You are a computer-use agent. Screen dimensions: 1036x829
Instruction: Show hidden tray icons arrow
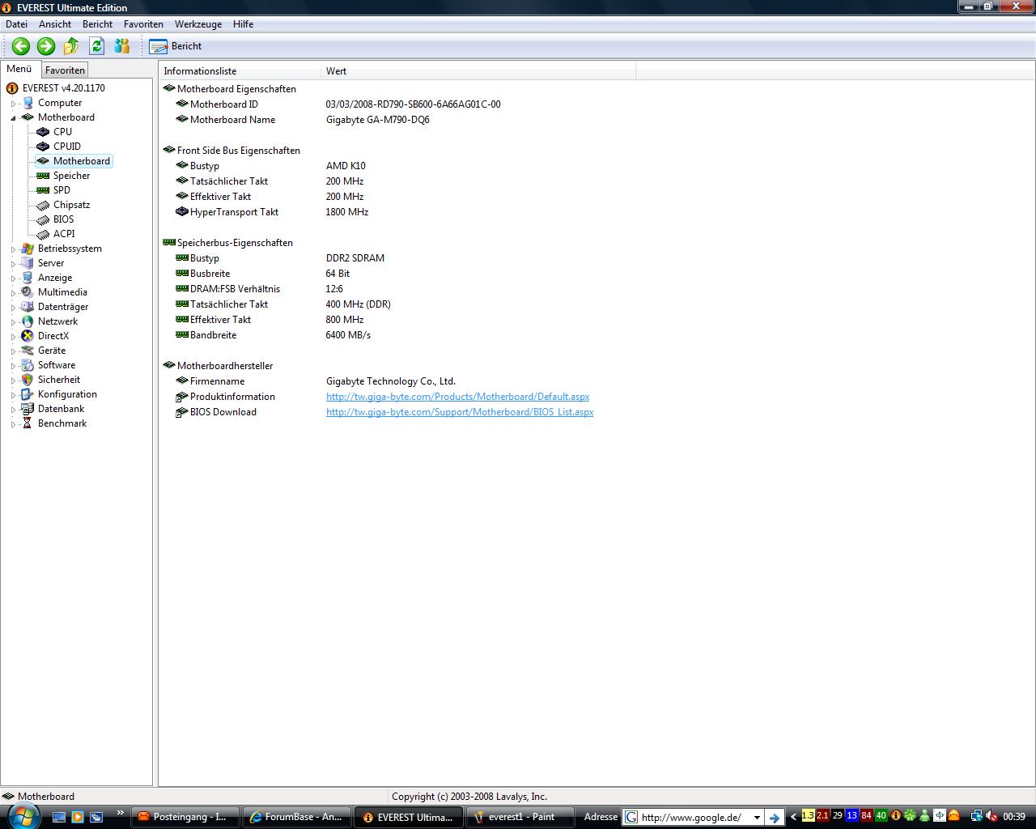tap(793, 816)
